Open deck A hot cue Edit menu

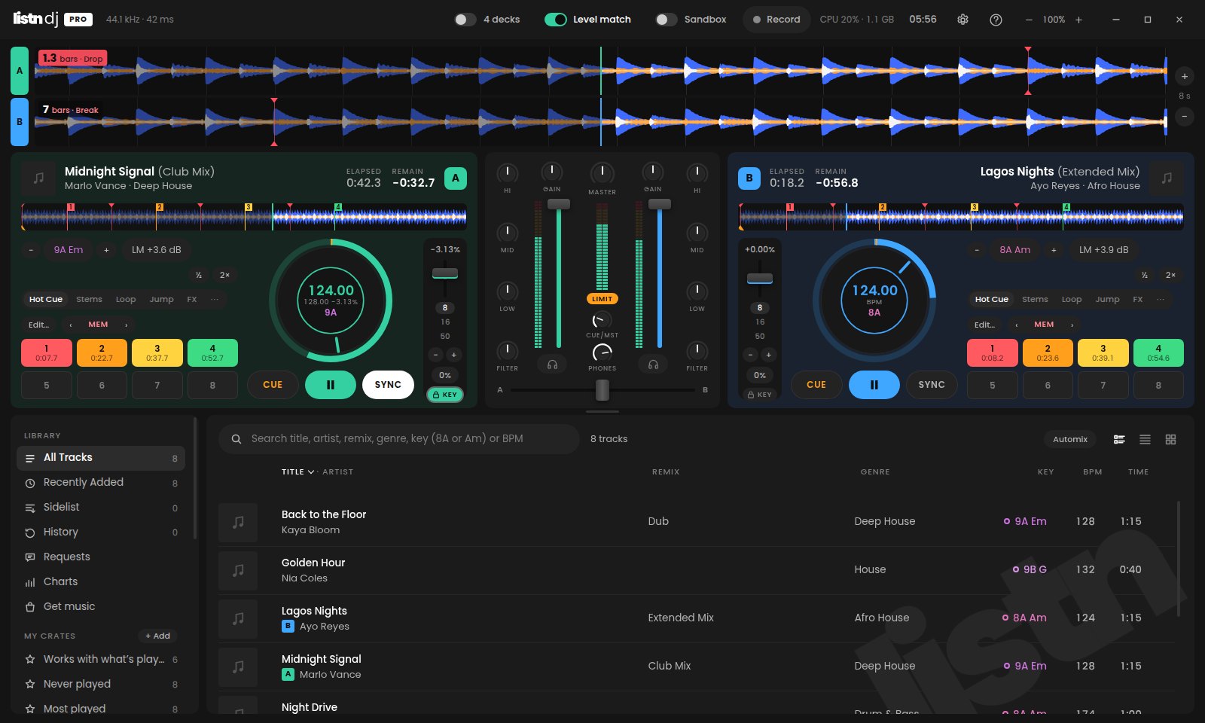click(38, 325)
